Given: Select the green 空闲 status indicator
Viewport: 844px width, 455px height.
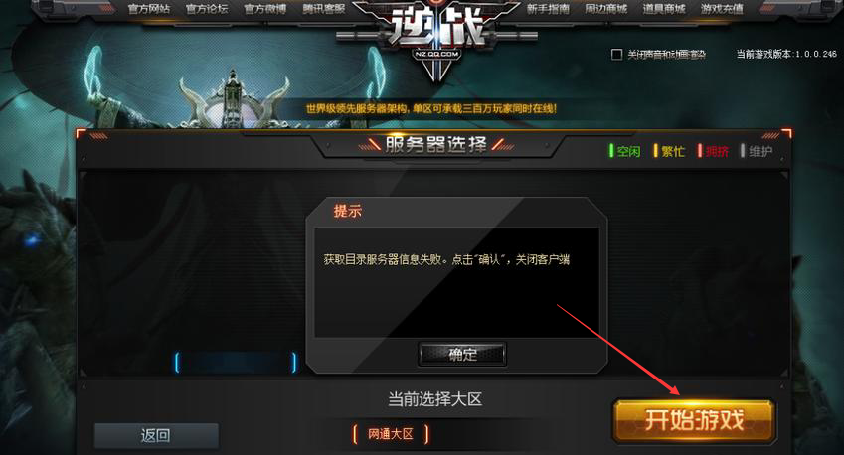Looking at the screenshot, I should (x=625, y=151).
